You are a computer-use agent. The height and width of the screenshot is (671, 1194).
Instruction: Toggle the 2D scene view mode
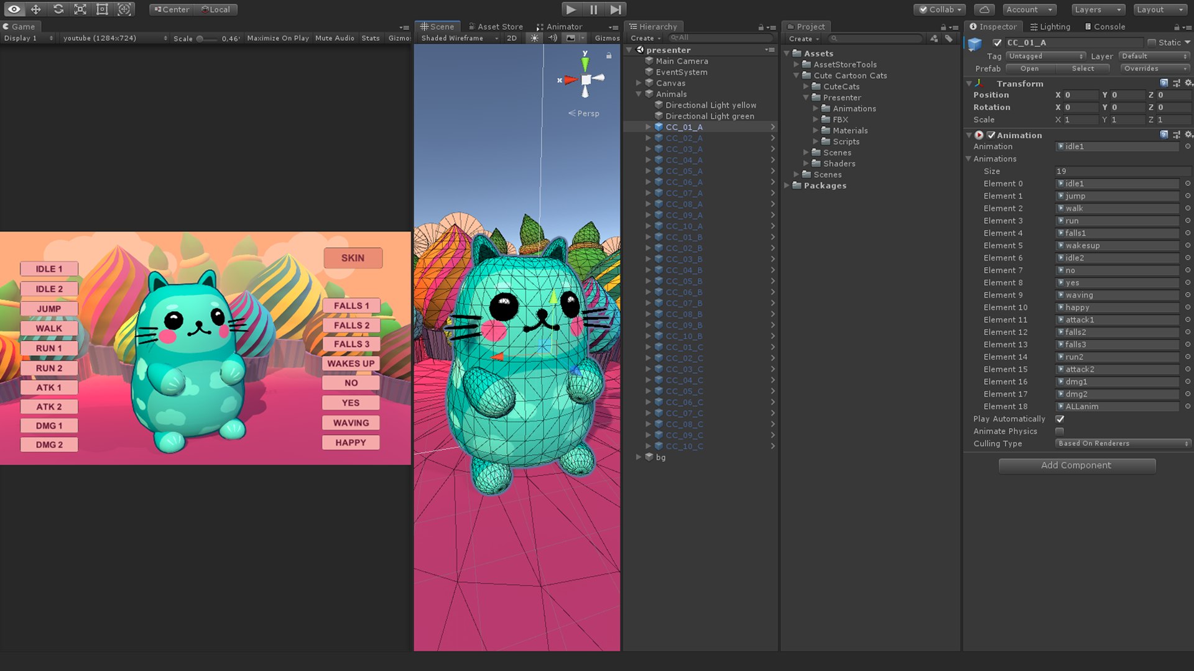(x=512, y=38)
